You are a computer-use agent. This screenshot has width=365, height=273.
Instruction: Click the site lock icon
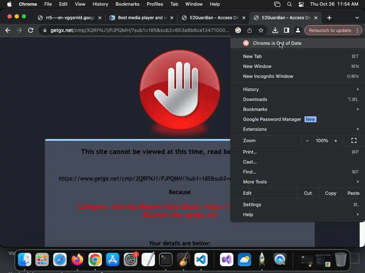[45, 31]
